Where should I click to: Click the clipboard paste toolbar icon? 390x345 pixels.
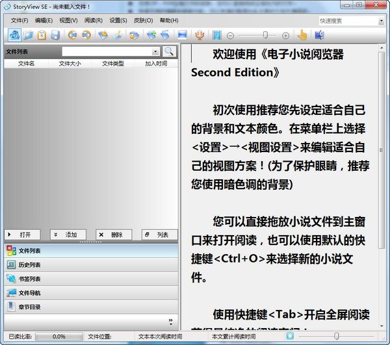pyautogui.click(x=42, y=35)
